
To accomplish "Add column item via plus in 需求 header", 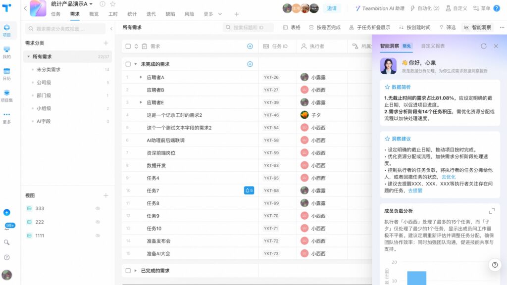I will pyautogui.click(x=250, y=46).
